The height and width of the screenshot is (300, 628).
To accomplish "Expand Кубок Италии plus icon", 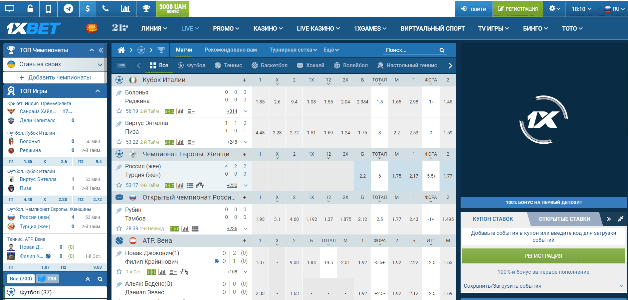I will point(245,80).
